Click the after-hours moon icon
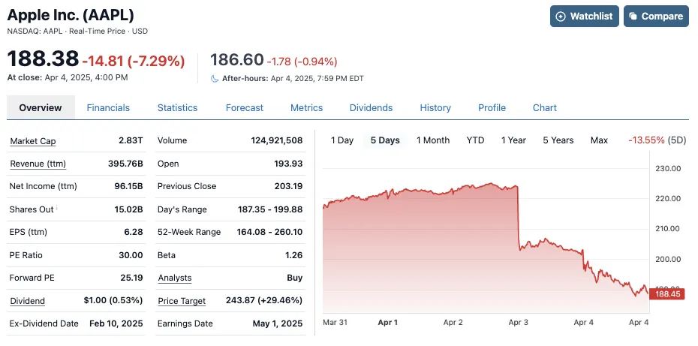This screenshot has width=698, height=346. pyautogui.click(x=215, y=78)
